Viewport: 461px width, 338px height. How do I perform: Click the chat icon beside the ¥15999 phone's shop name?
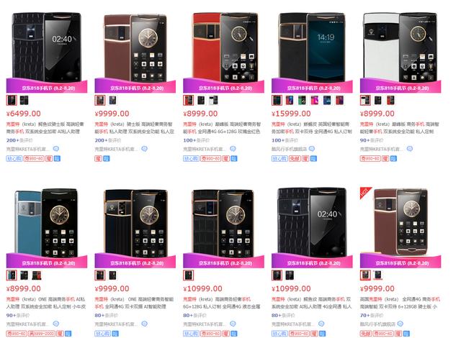tap(312, 149)
